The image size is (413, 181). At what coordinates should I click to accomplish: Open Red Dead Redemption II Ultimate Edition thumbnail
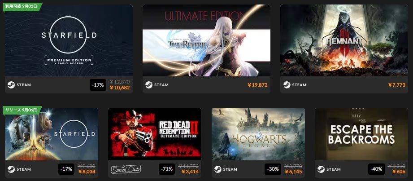click(x=155, y=134)
